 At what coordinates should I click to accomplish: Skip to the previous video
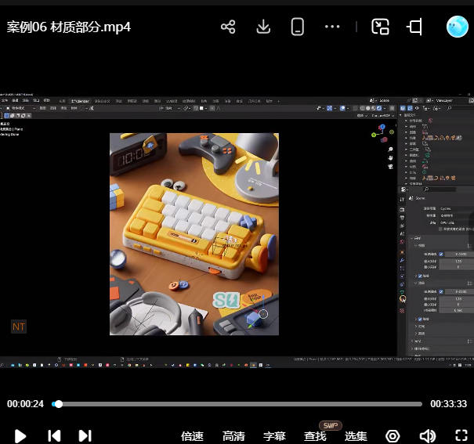54,435
